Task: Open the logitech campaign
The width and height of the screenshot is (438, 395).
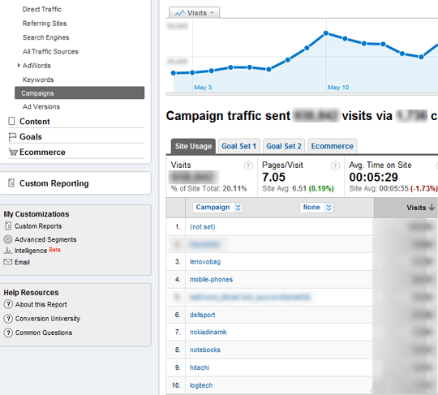Action: tap(201, 385)
